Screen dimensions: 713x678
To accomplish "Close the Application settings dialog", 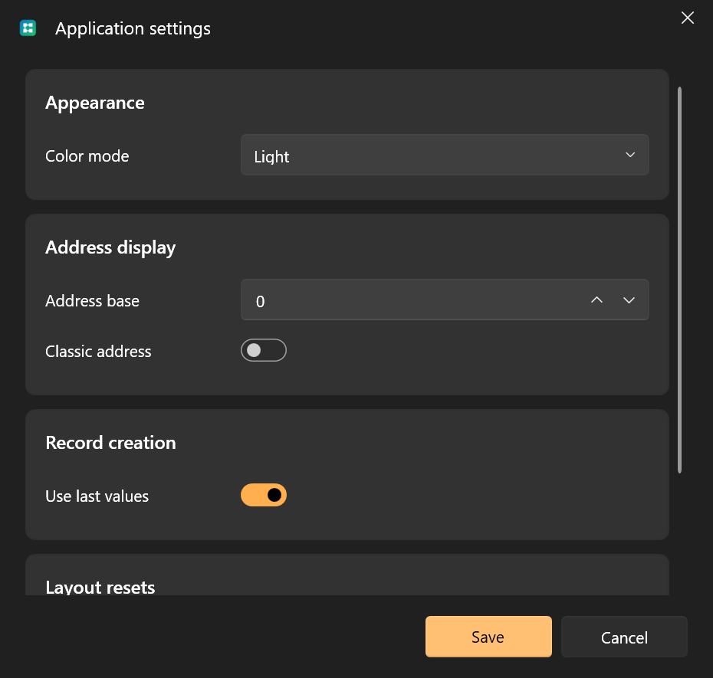I will point(687,18).
